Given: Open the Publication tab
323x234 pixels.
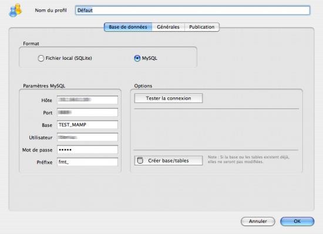Looking at the screenshot, I should point(201,27).
